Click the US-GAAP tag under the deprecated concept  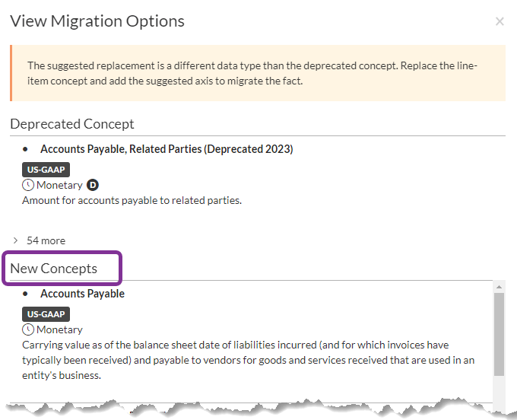pos(46,170)
